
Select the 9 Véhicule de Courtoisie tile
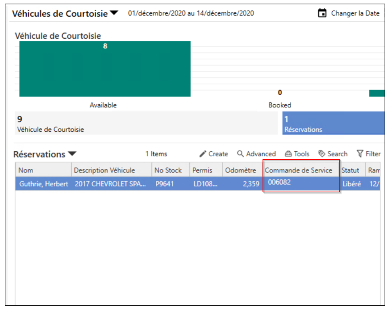tap(146, 123)
